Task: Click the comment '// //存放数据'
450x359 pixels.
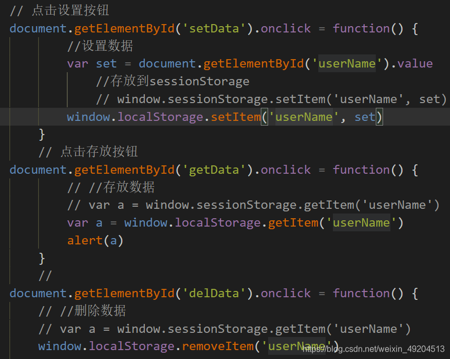Action: pyautogui.click(x=111, y=187)
